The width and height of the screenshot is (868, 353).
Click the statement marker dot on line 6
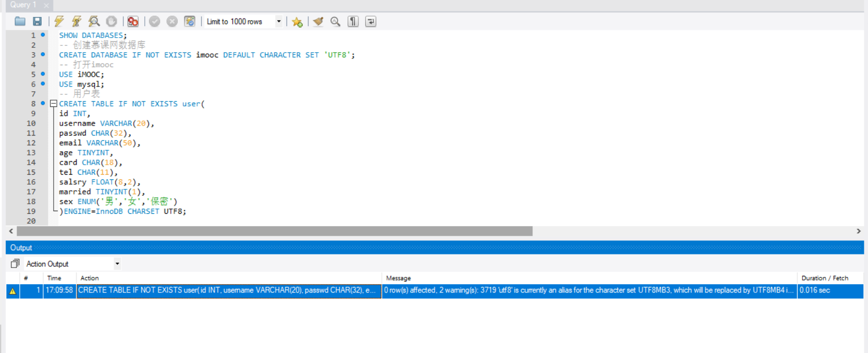click(43, 84)
